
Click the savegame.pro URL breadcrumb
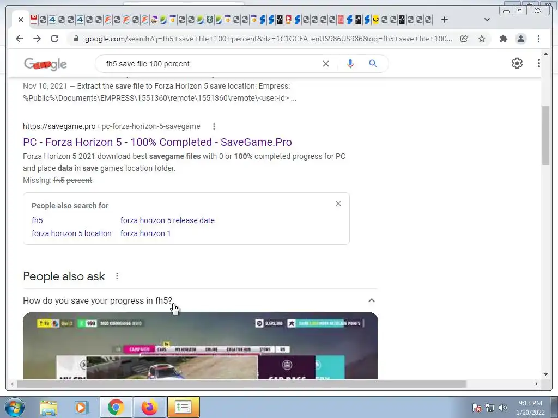point(111,126)
